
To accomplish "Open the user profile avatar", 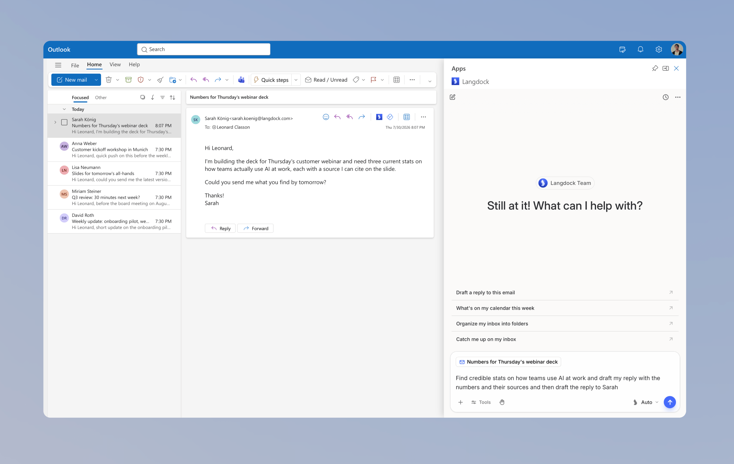I will (x=677, y=49).
